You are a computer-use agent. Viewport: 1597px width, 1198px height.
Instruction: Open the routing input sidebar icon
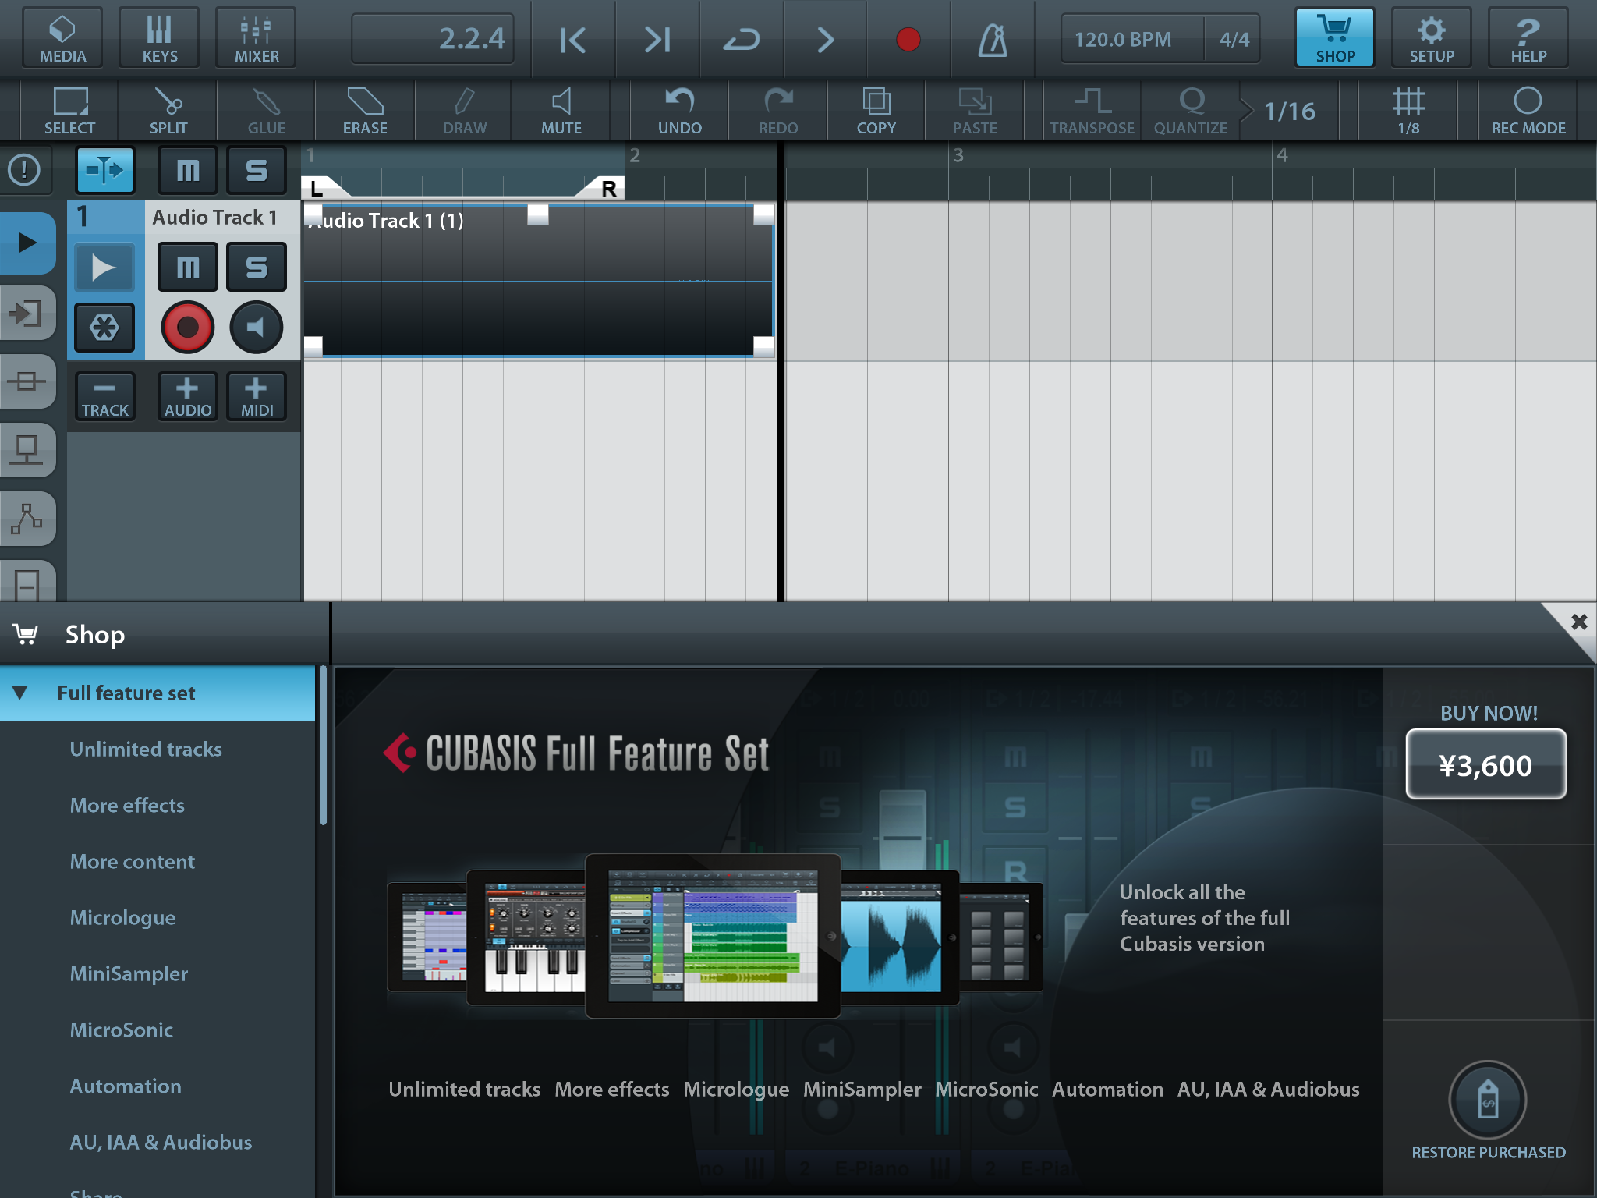pos(27,314)
